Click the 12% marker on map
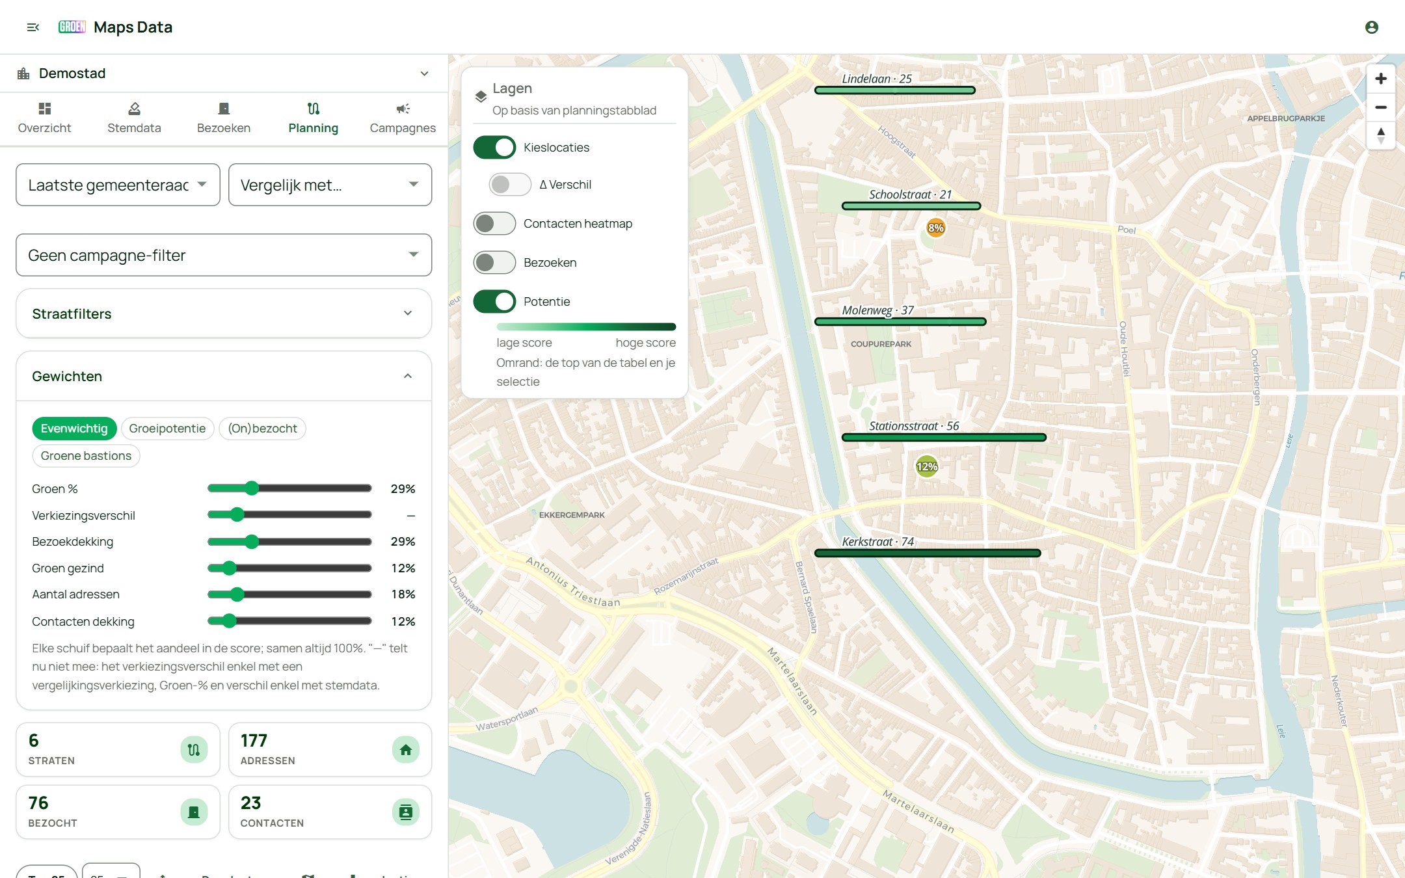The width and height of the screenshot is (1405, 878). (x=927, y=466)
